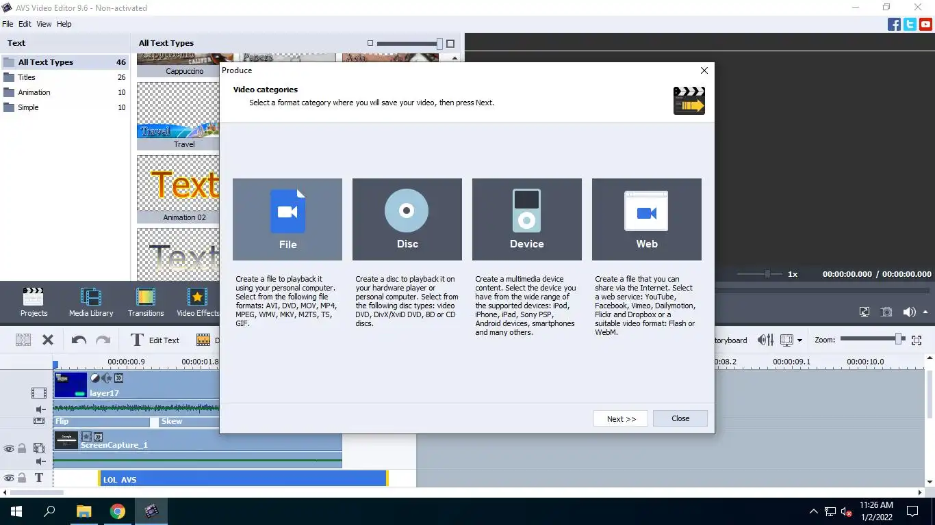
Task: Take a snapshot with camera icon
Action: [x=886, y=312]
